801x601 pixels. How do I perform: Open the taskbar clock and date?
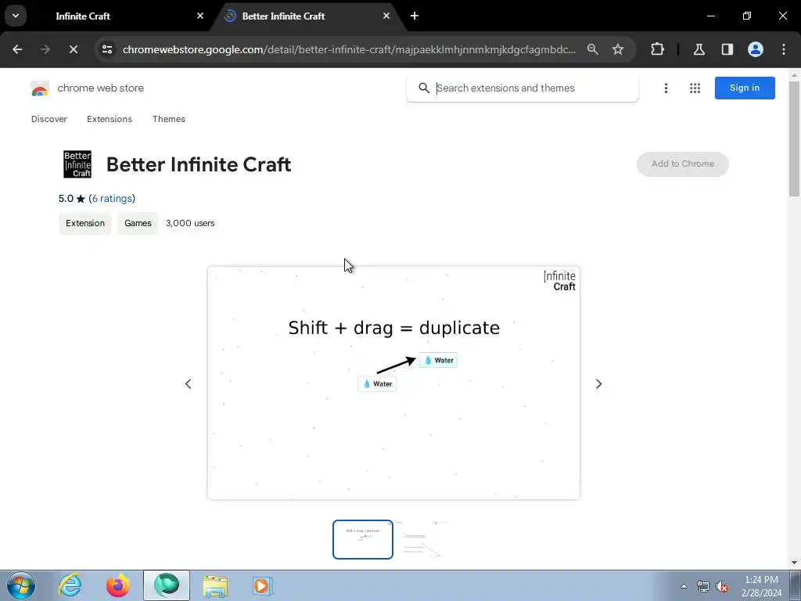click(761, 586)
